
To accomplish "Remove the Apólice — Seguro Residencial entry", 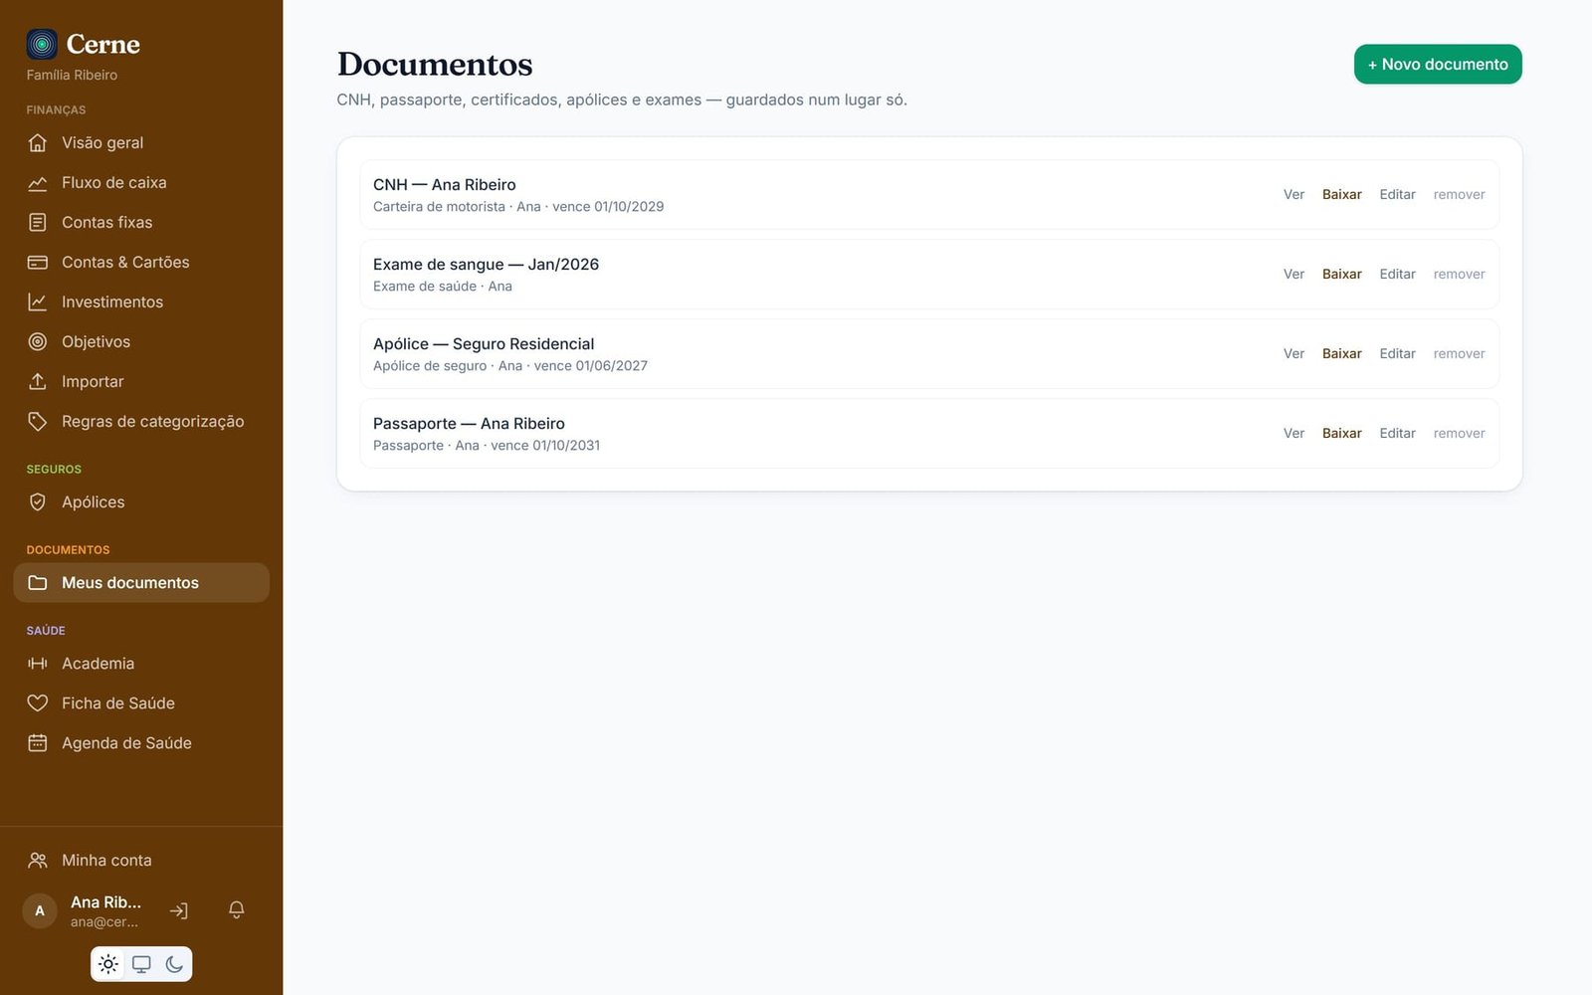I will 1459,353.
